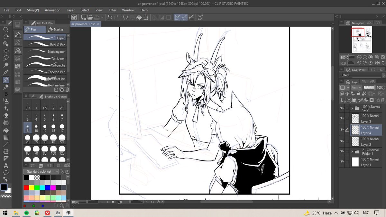Open the Story(P) menu
This screenshot has width=386, height=217.
click(x=33, y=10)
